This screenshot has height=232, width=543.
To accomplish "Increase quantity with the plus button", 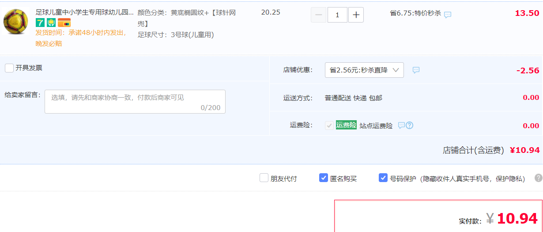I will [x=356, y=15].
